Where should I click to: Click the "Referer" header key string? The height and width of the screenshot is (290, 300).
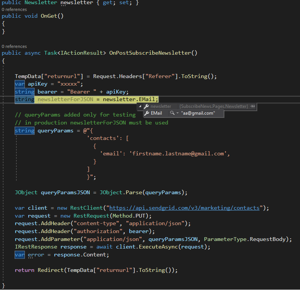tap(160, 76)
